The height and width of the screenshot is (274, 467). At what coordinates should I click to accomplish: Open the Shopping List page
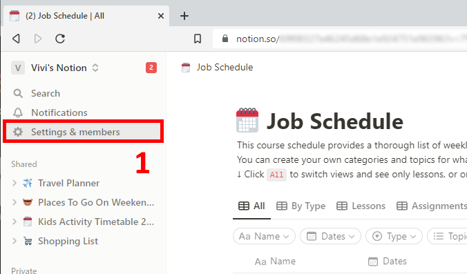68,241
